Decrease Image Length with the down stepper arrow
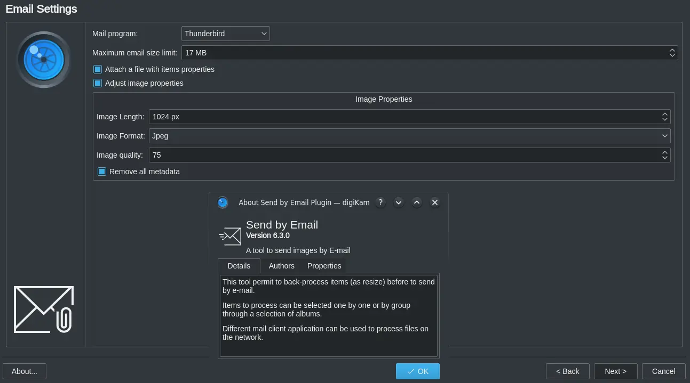This screenshot has width=690, height=383. pyautogui.click(x=665, y=119)
